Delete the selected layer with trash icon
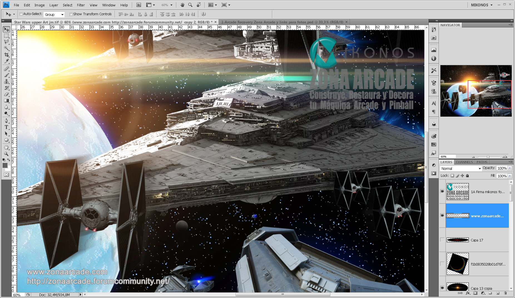This screenshot has height=298, width=515. click(505, 293)
